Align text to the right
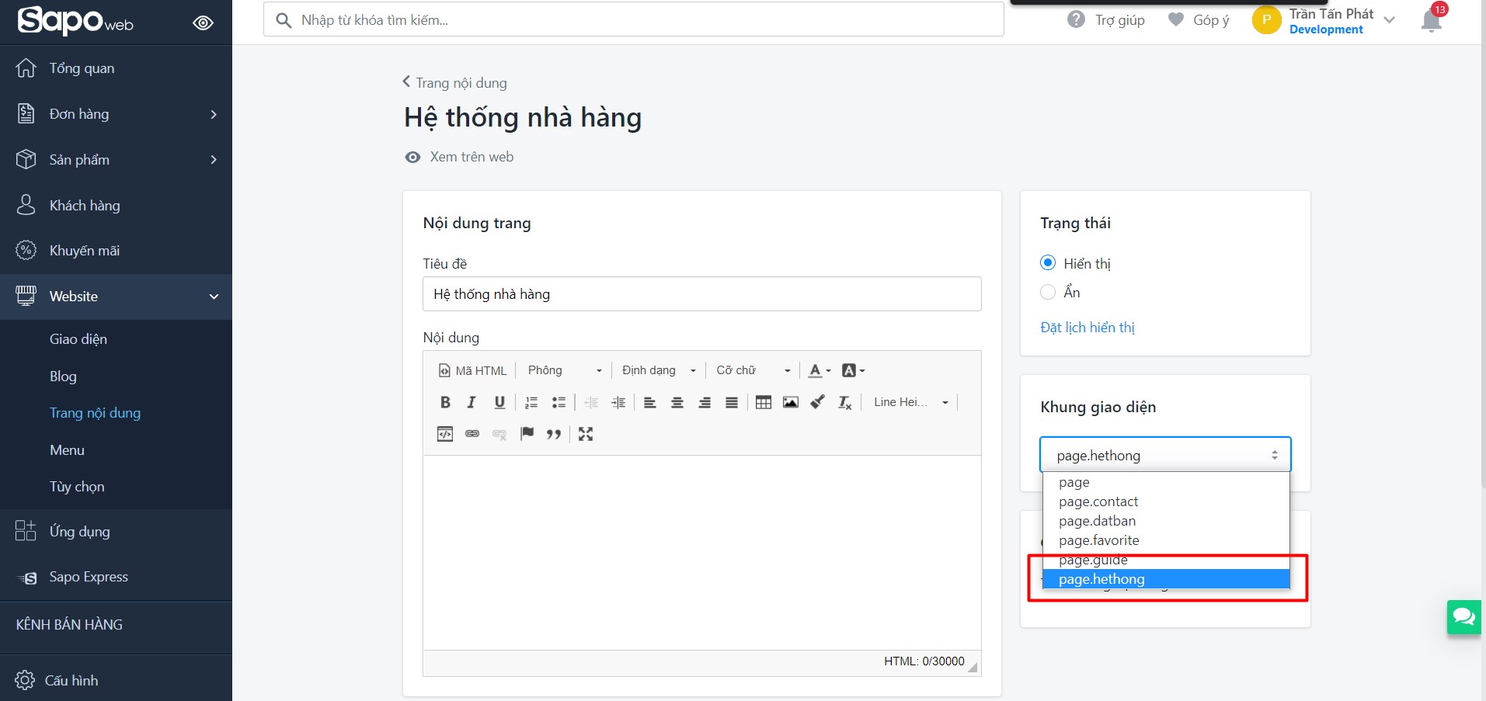Viewport: 1486px width, 701px height. point(705,402)
